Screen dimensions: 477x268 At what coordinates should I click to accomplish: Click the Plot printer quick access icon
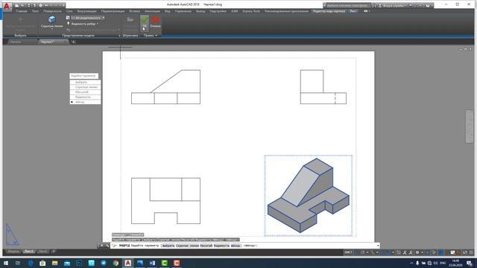(40, 5)
